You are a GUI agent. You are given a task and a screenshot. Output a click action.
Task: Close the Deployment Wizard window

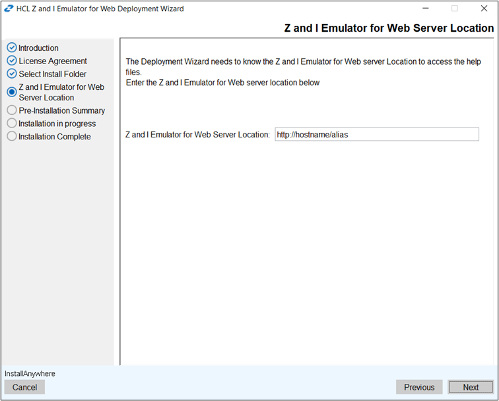[x=484, y=9]
